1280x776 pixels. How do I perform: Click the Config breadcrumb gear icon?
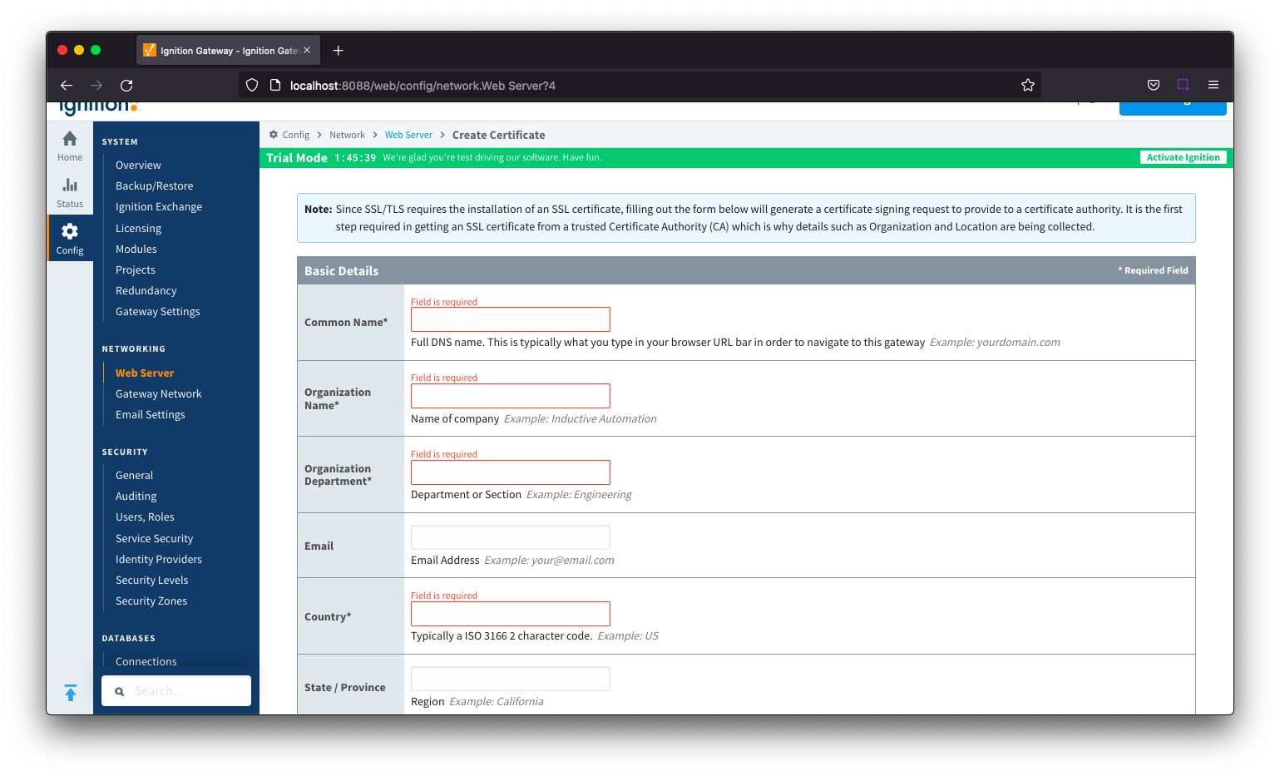point(274,134)
